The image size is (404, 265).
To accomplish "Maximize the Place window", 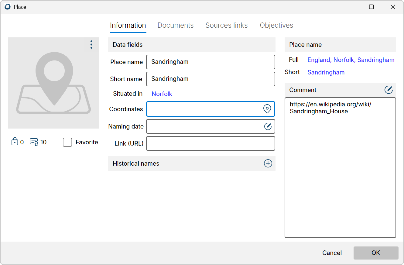I will pyautogui.click(x=371, y=7).
